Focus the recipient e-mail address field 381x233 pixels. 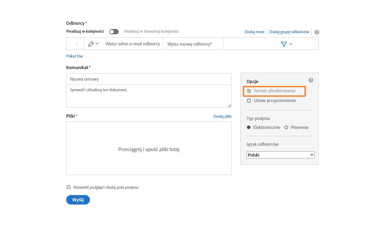(x=133, y=44)
